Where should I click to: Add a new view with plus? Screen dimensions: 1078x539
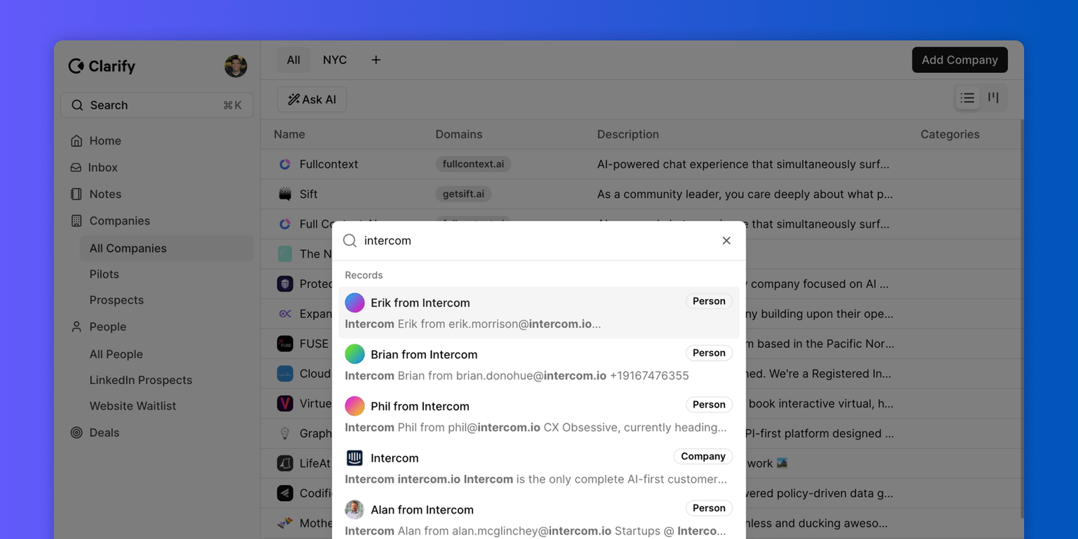point(375,60)
